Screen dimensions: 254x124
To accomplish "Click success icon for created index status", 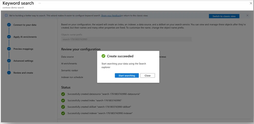I will tap(63, 101).
